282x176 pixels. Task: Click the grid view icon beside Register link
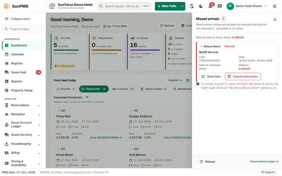coord(188,80)
